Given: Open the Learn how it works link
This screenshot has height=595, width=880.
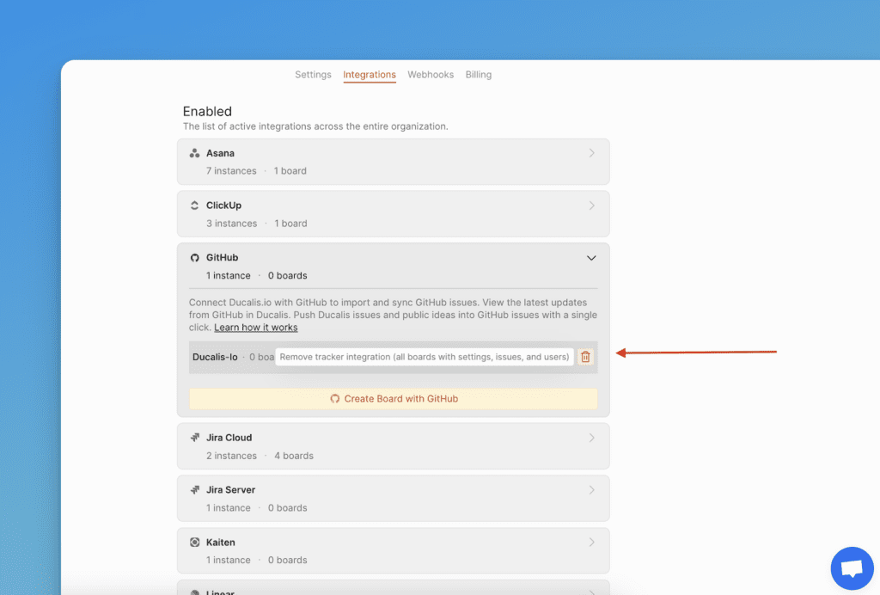Looking at the screenshot, I should click(x=256, y=328).
